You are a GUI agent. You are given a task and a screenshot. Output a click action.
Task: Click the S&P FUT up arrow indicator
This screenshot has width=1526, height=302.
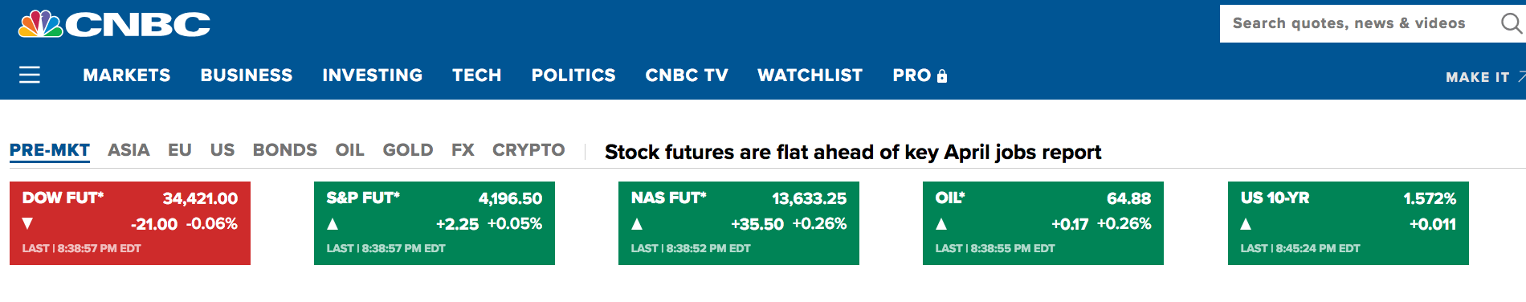tap(333, 223)
